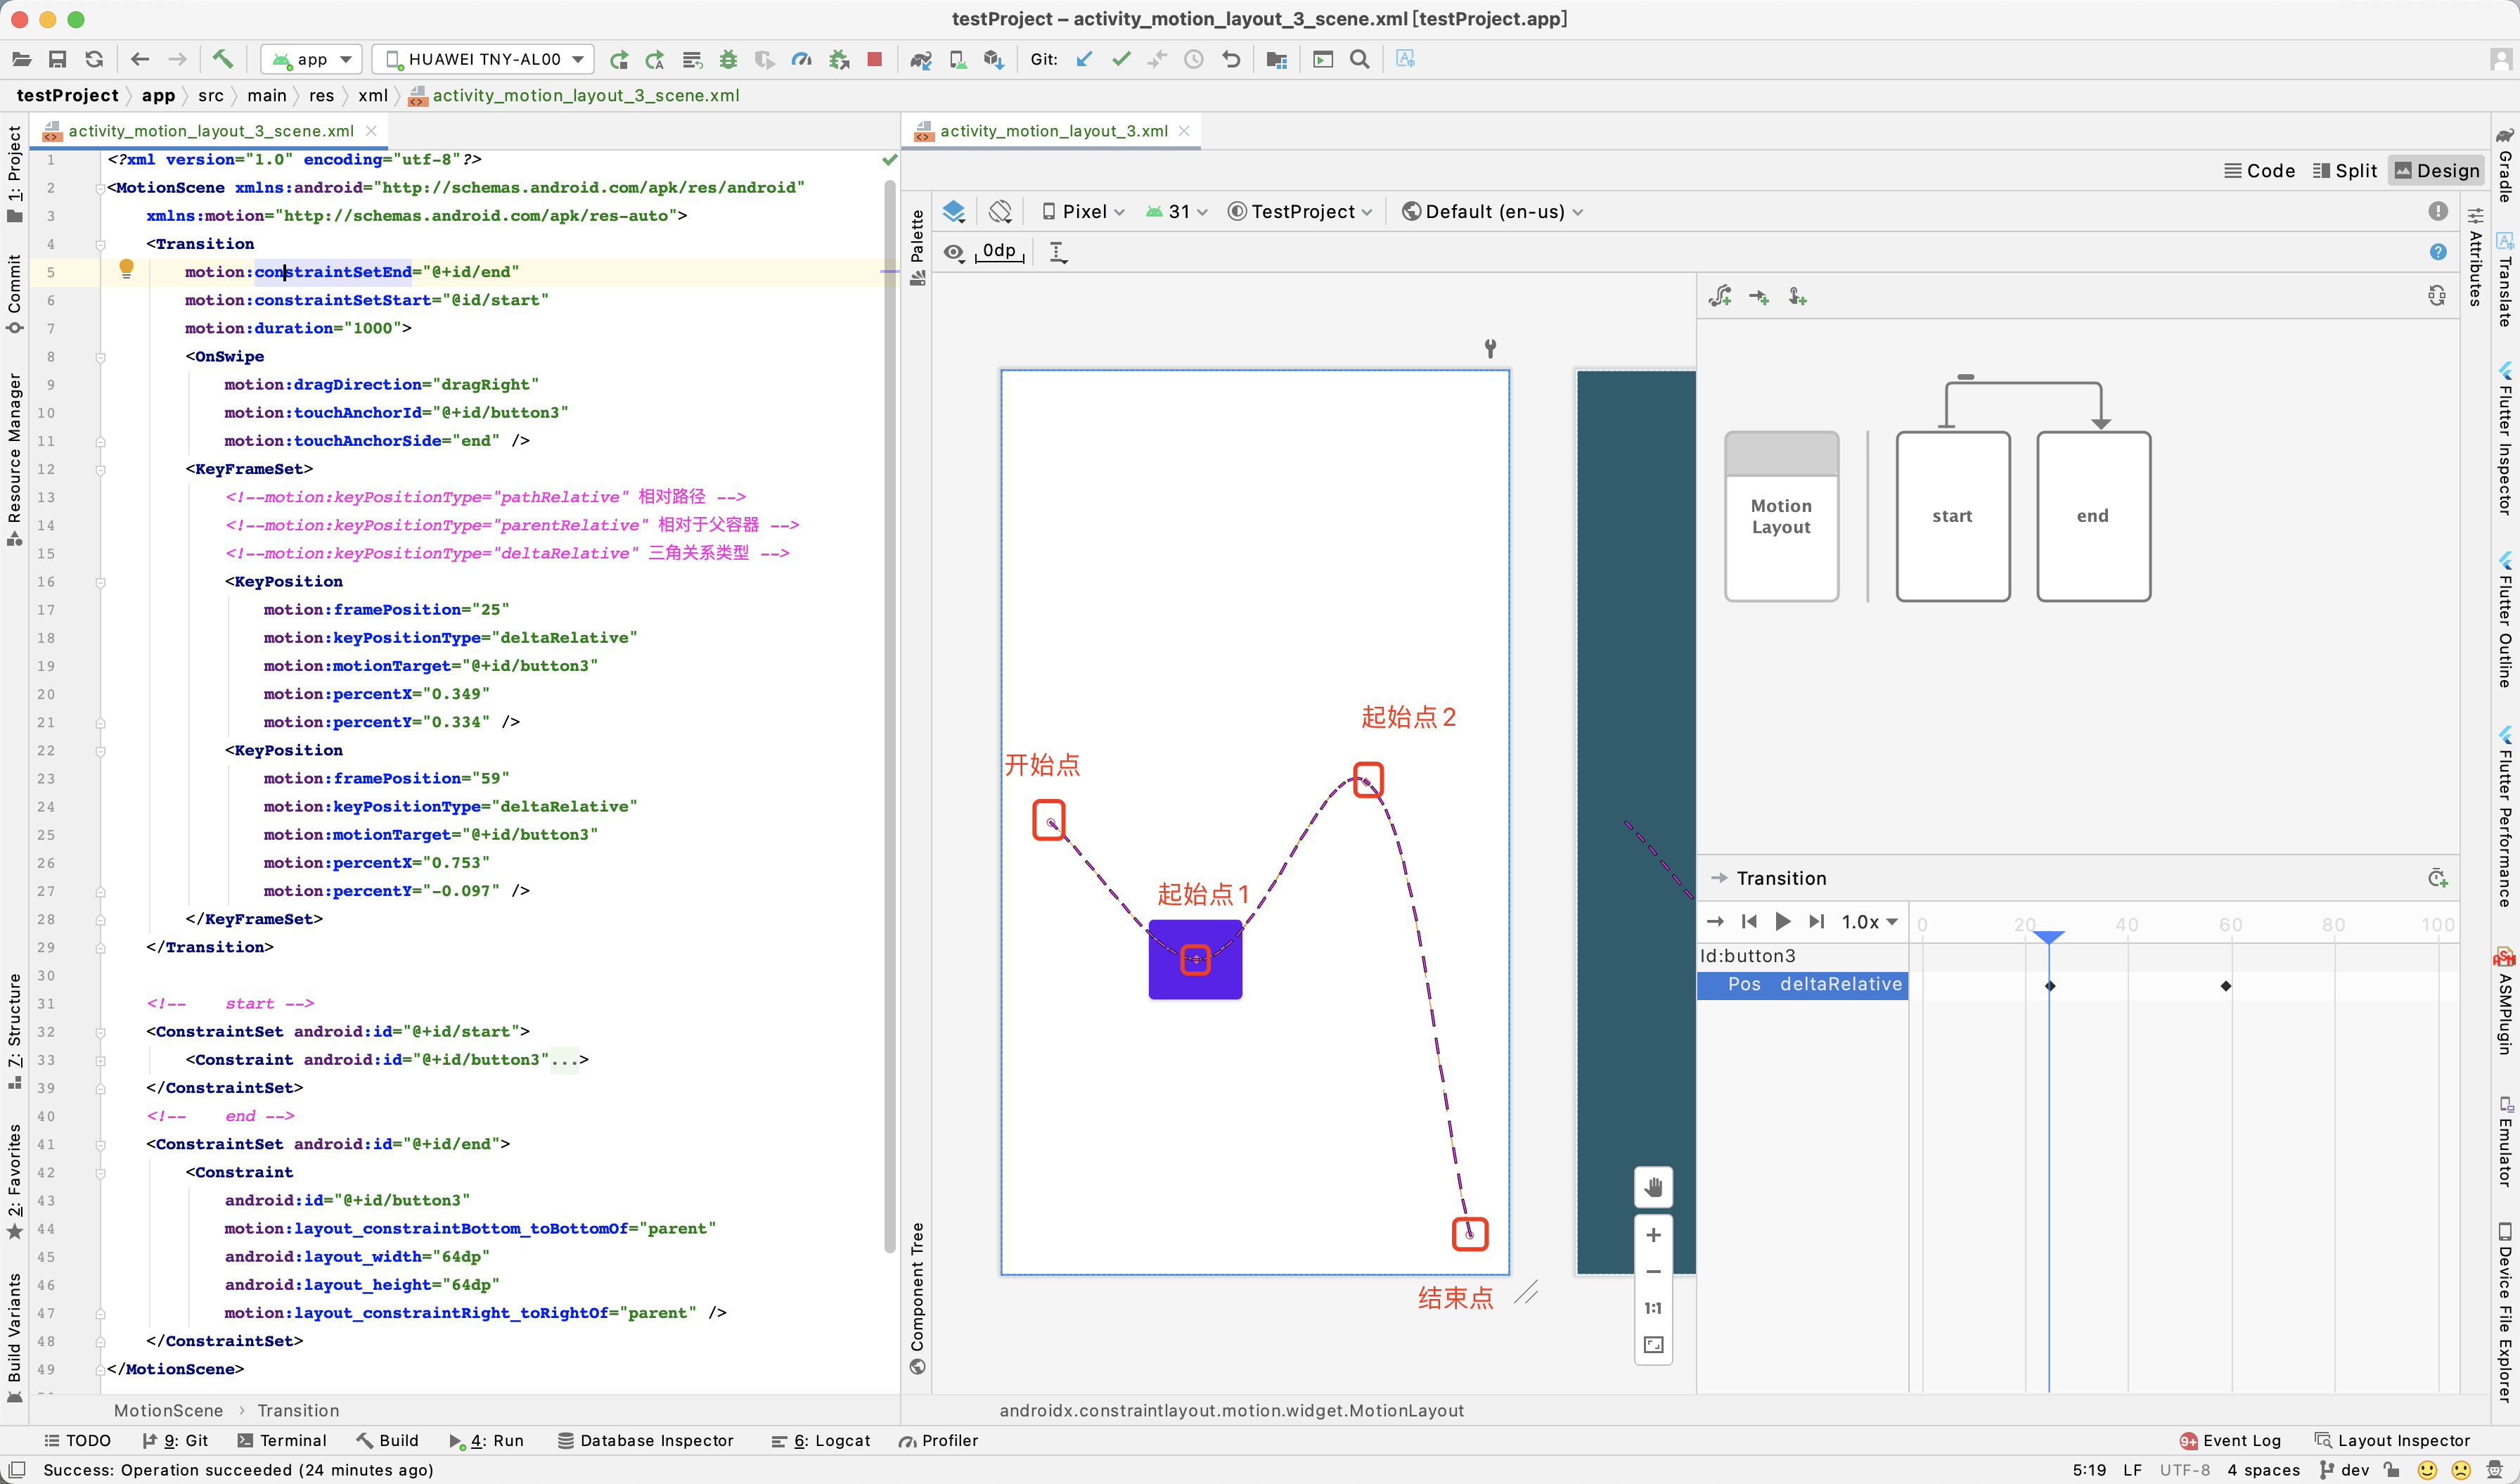This screenshot has height=1484, width=2520.
Task: Open the Profiler with the gauge icon
Action: [x=801, y=59]
